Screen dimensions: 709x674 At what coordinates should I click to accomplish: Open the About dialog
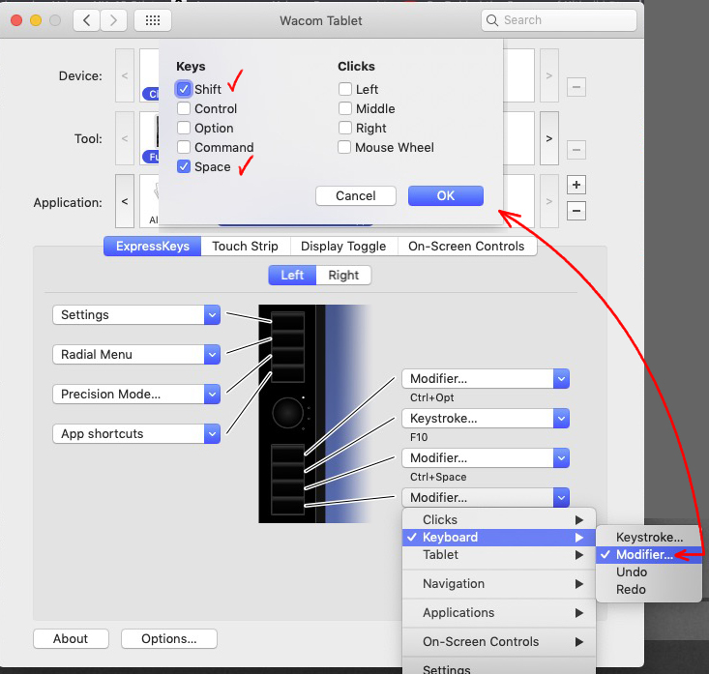point(71,639)
